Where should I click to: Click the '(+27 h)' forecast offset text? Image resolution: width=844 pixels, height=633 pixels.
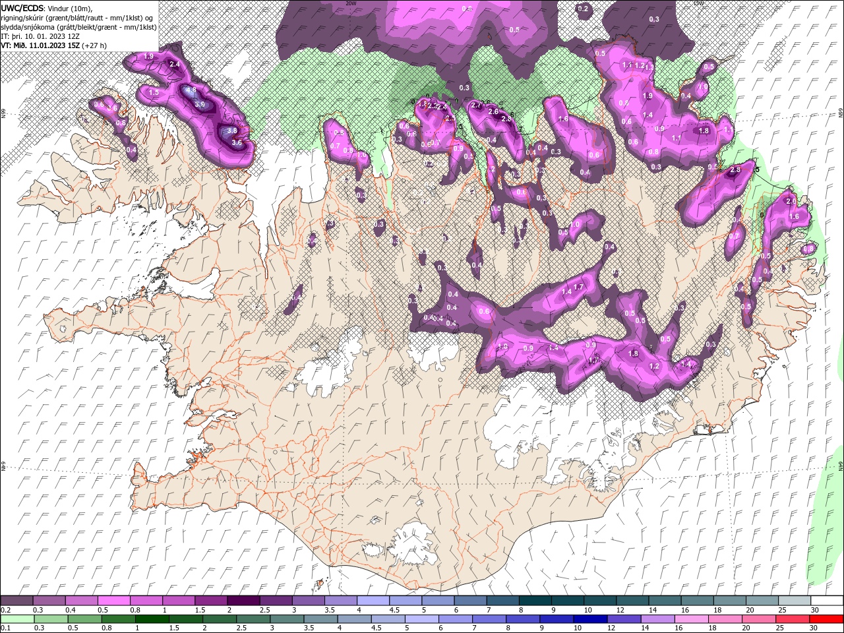(94, 45)
